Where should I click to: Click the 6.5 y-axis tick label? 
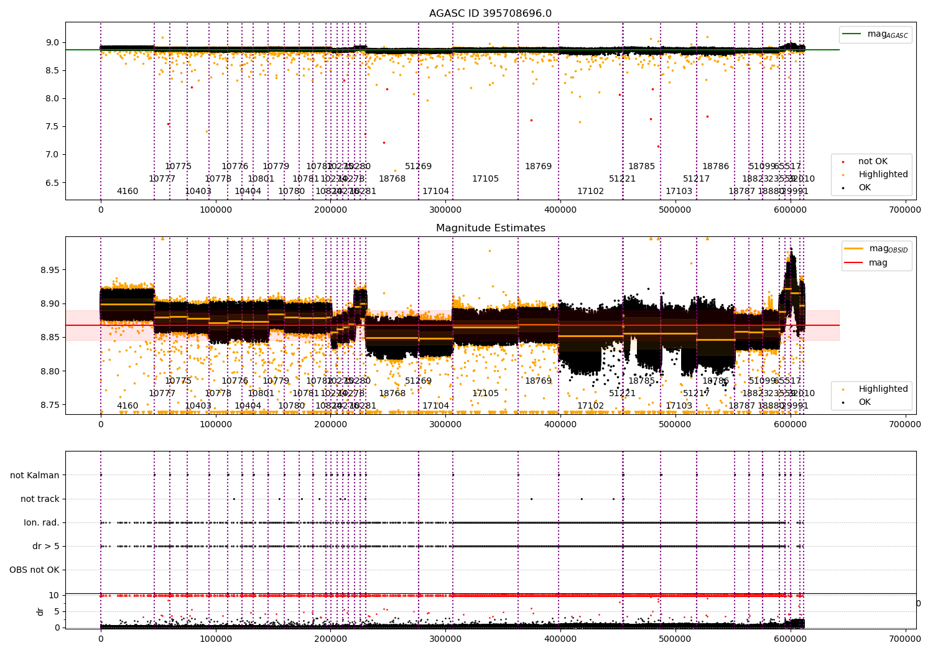pos(52,183)
